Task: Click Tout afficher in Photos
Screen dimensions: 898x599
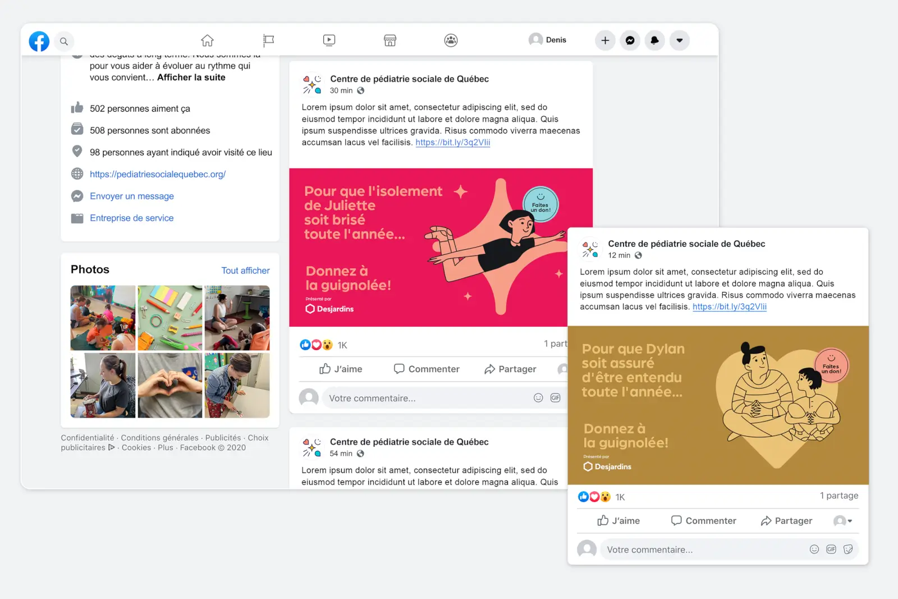Action: pos(245,271)
